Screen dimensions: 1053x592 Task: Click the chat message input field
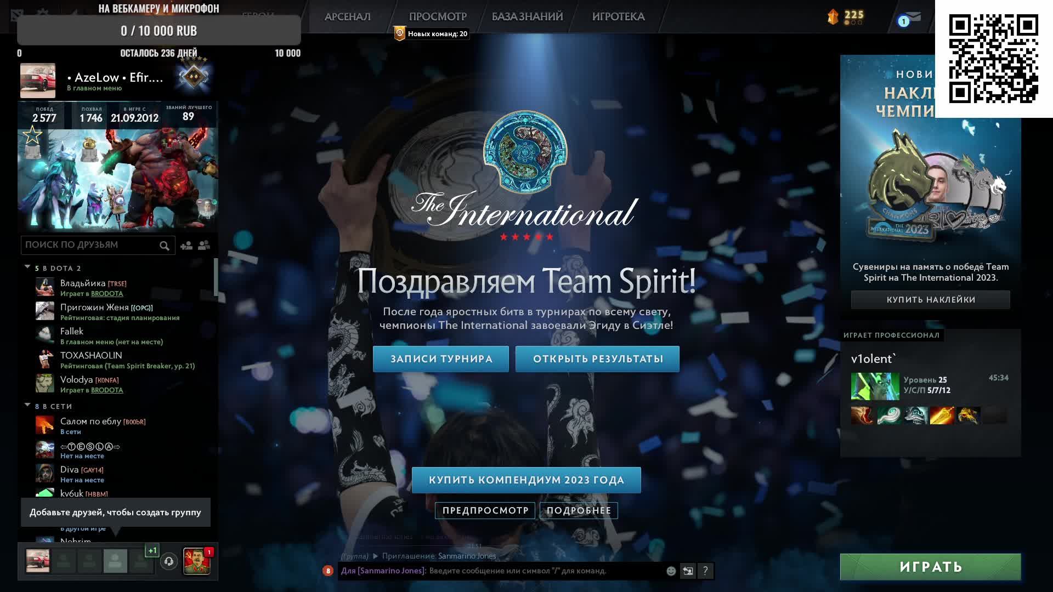(x=543, y=571)
